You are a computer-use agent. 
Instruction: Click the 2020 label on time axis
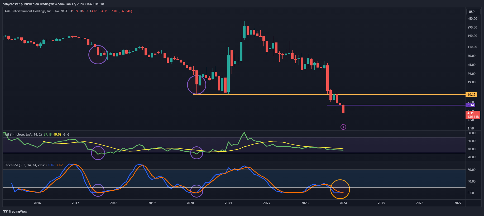(190, 203)
